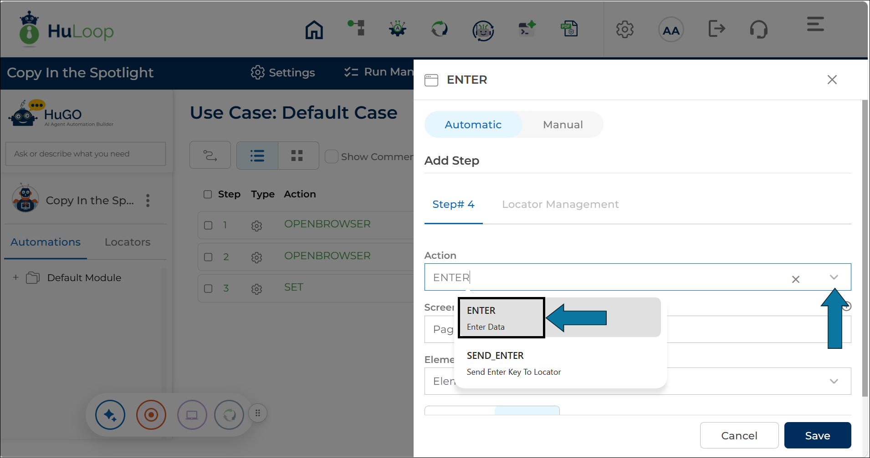Click the circular refresh arrows icon in top bar

[x=440, y=29]
